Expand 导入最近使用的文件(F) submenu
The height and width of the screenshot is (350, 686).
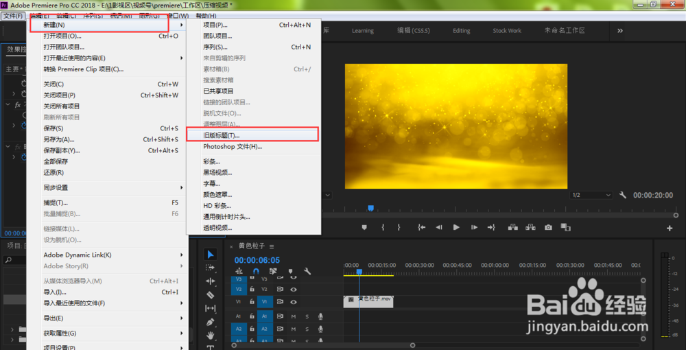click(x=108, y=303)
